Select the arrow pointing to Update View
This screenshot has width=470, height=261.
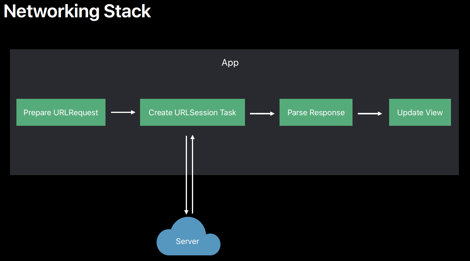(x=369, y=113)
